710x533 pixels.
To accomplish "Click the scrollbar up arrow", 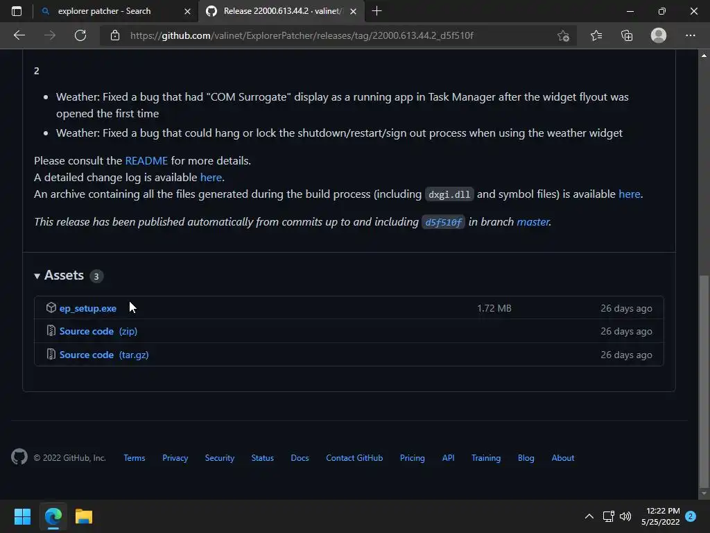I will [x=704, y=56].
